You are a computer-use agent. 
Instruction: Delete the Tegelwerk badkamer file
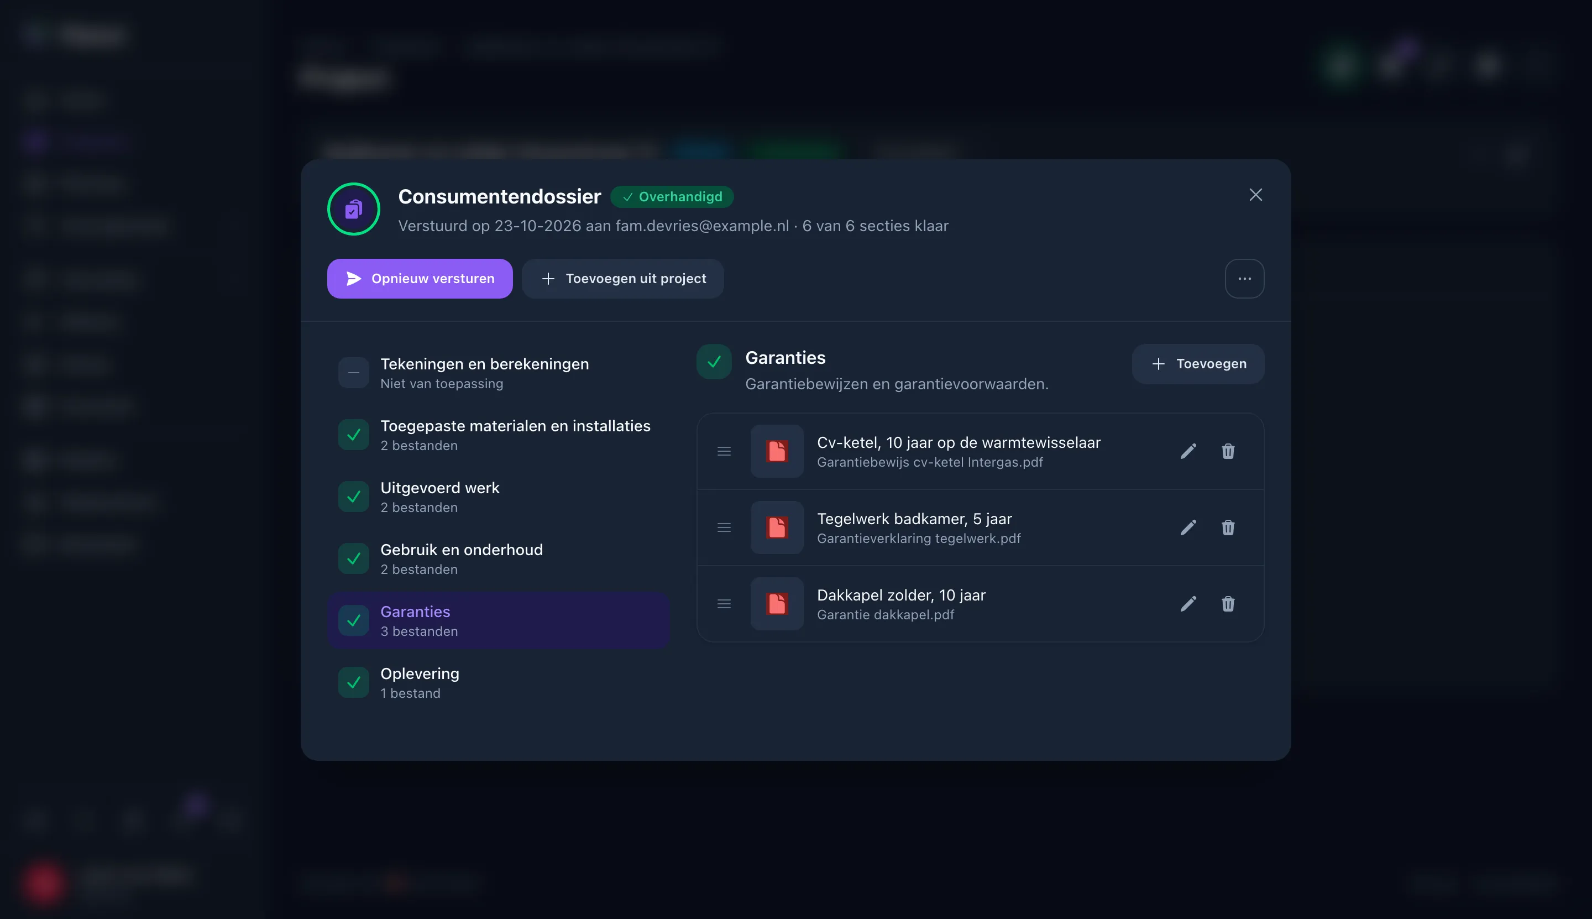point(1228,528)
